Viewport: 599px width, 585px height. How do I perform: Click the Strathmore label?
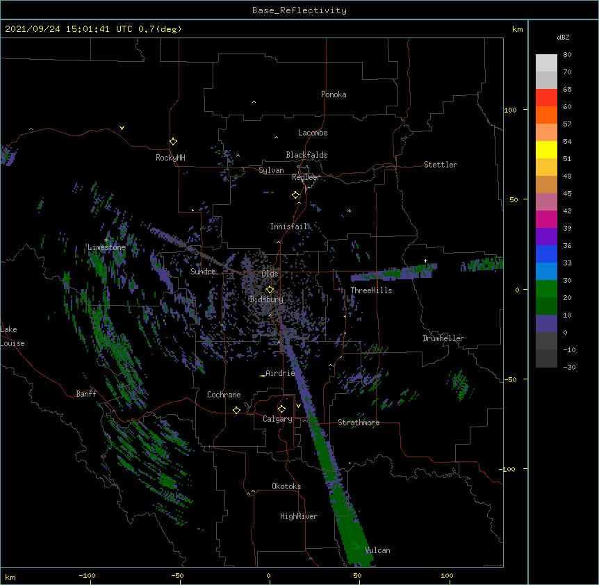(359, 422)
